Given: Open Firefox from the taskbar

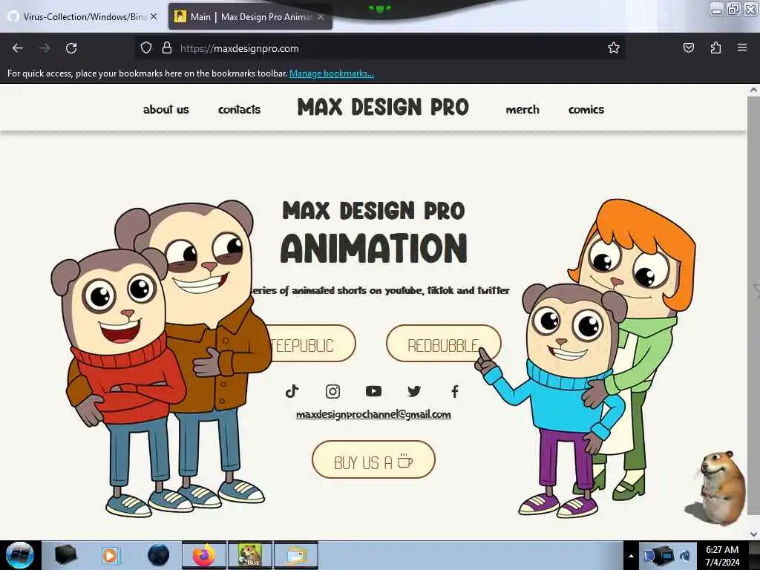Looking at the screenshot, I should [x=204, y=555].
